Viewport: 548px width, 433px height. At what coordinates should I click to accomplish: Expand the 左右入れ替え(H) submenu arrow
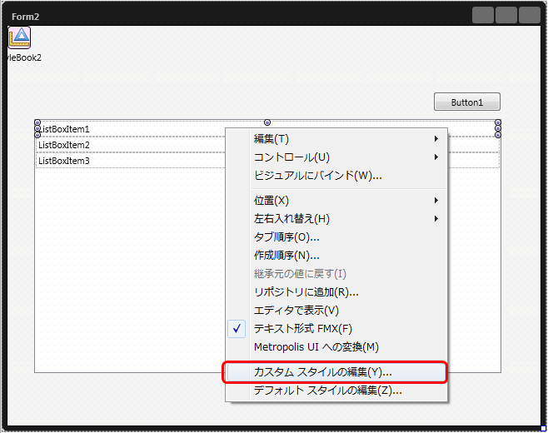coord(436,218)
